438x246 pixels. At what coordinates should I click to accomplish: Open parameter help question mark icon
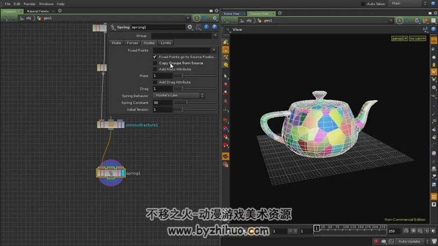(215, 27)
